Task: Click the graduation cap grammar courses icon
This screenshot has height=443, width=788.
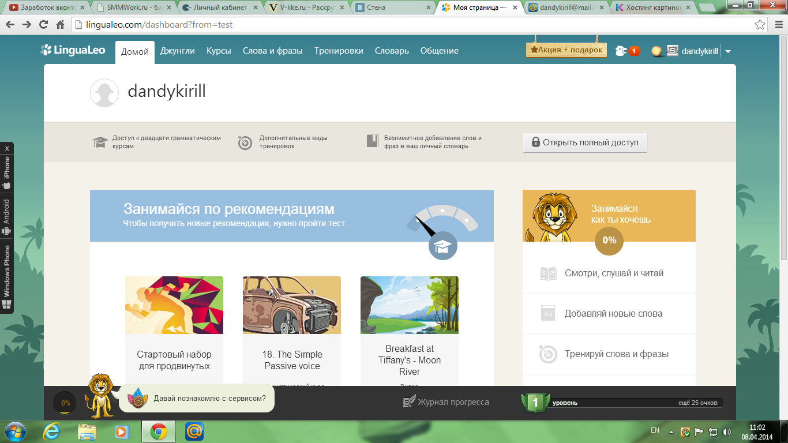Action: [100, 142]
